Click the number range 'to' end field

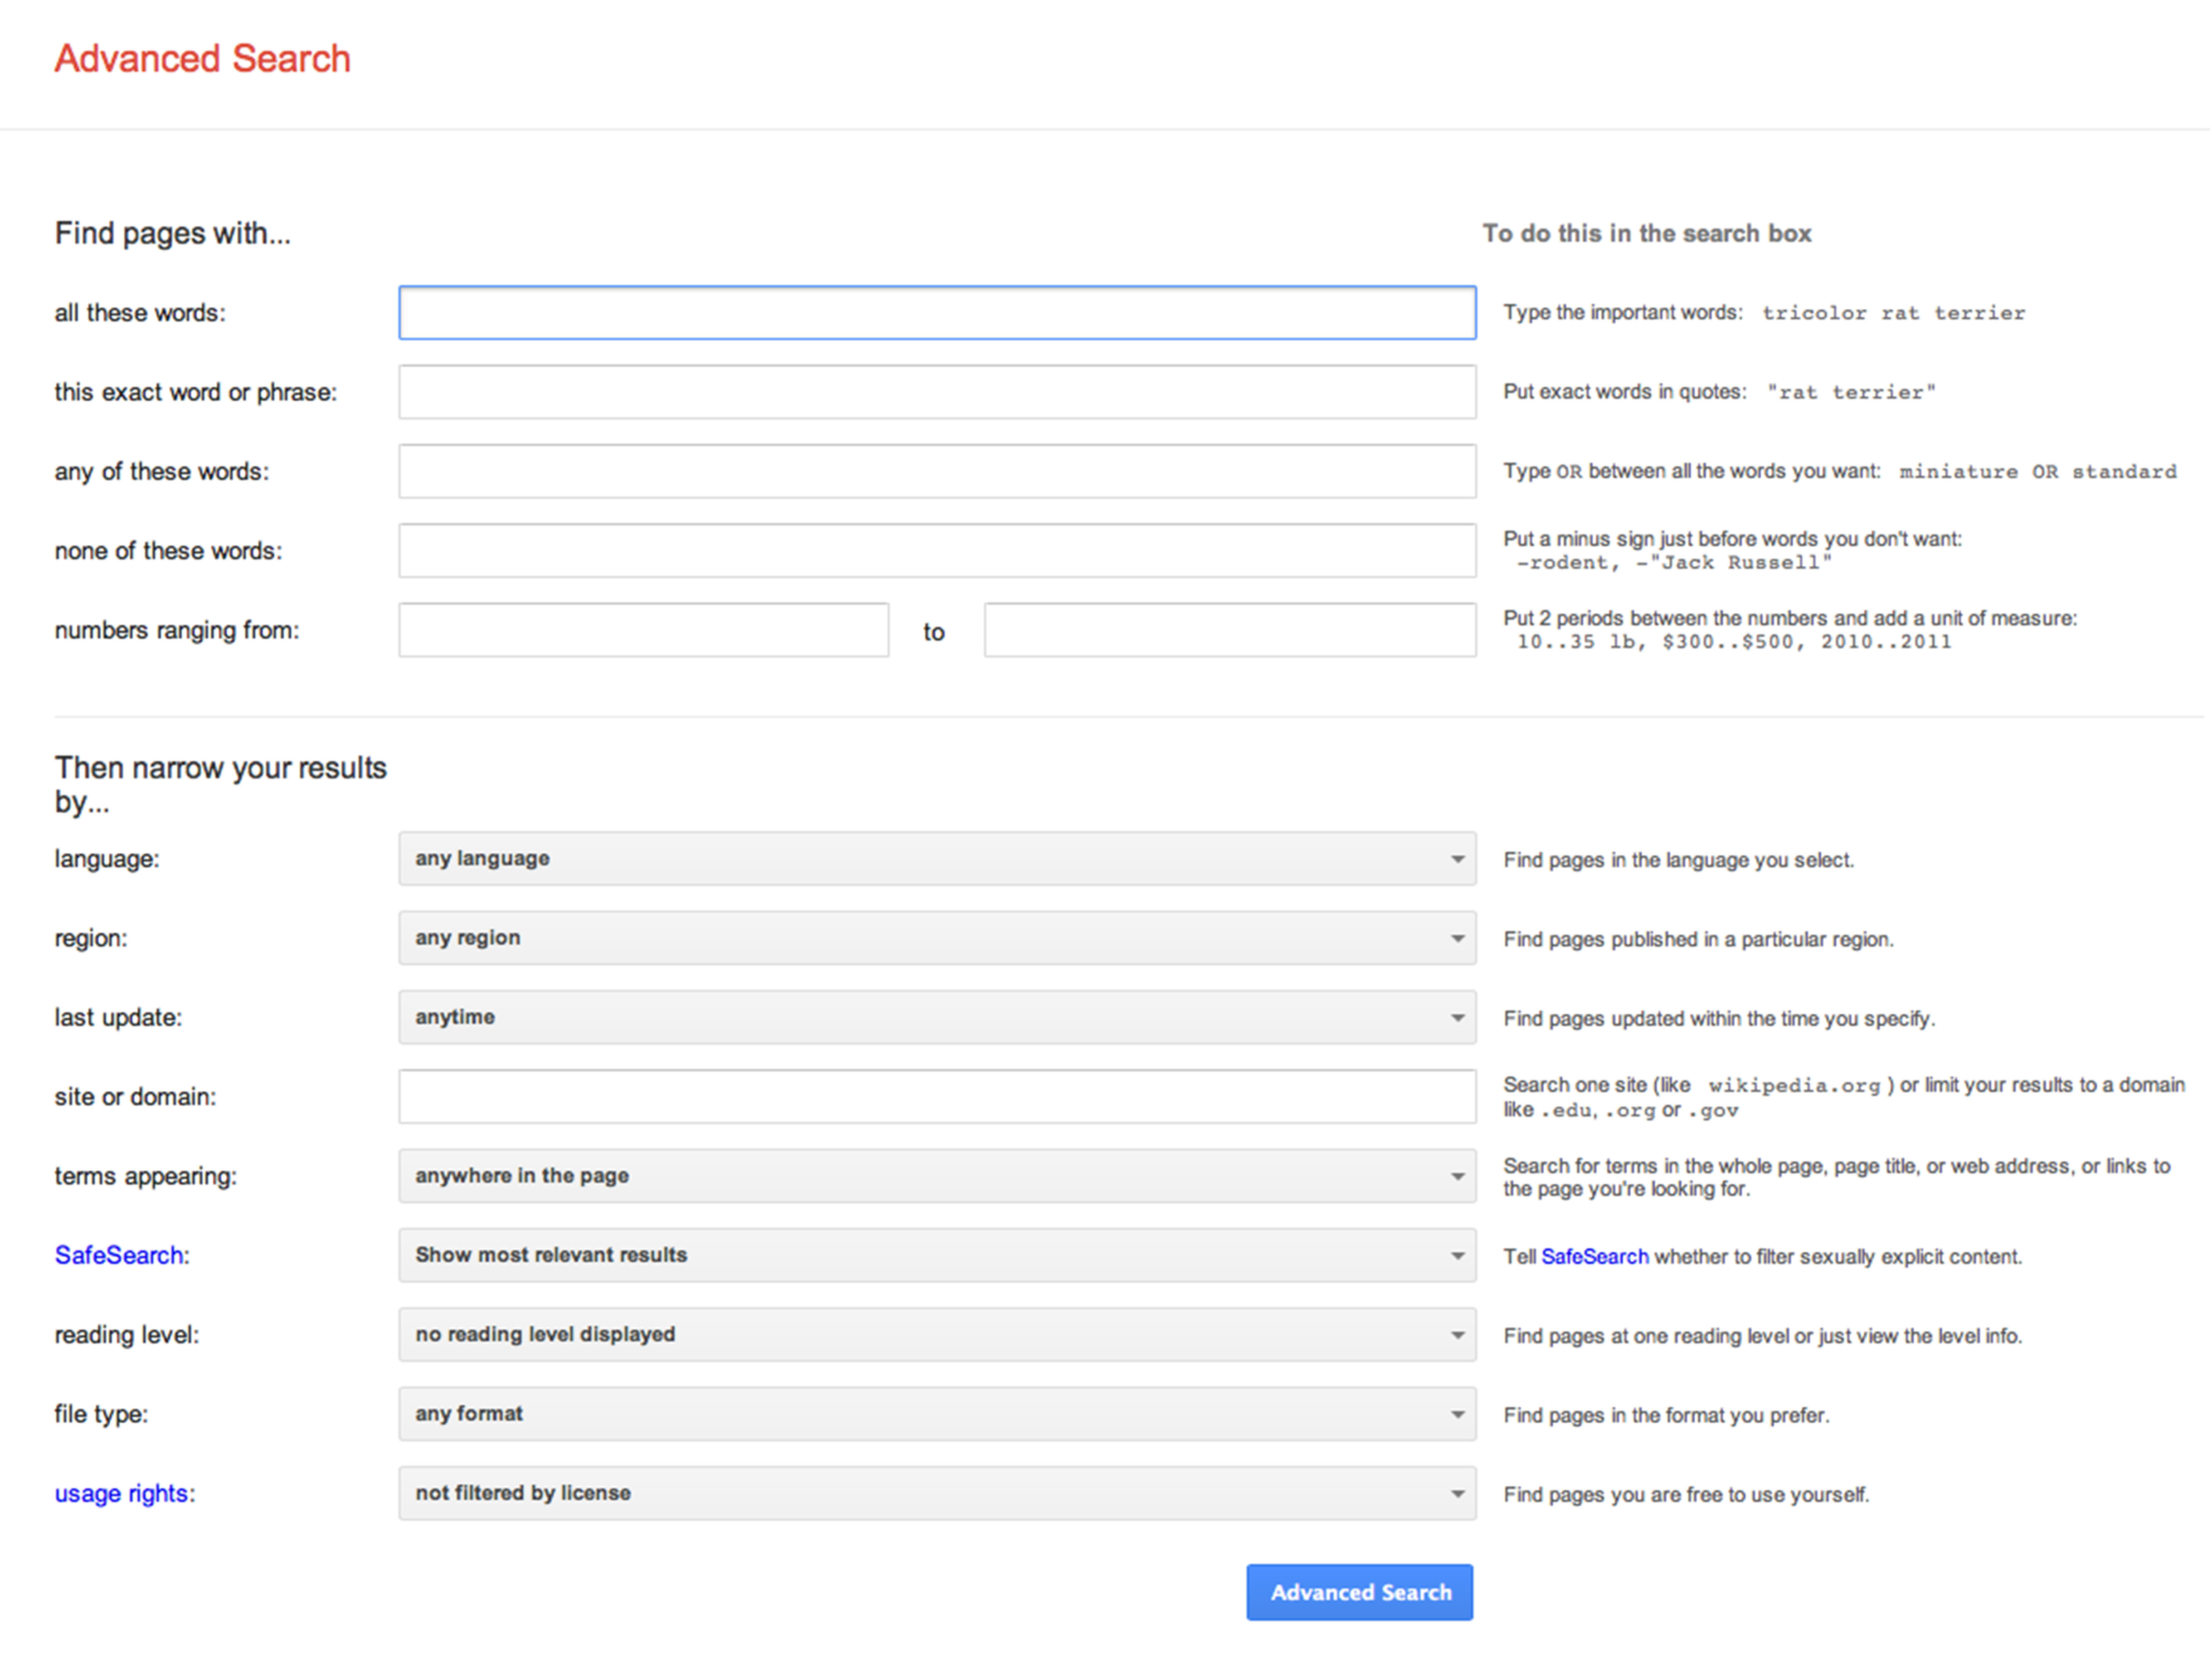(x=1229, y=630)
